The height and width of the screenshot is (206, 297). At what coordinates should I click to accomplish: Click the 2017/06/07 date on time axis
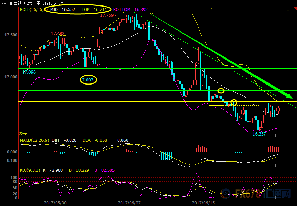pyautogui.click(x=129, y=203)
